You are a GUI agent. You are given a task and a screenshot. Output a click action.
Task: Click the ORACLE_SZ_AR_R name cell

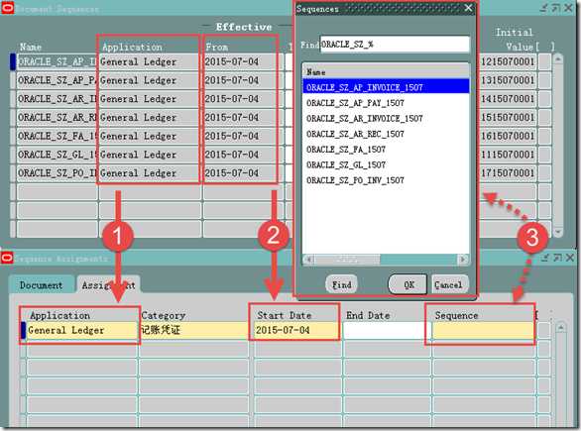click(x=58, y=117)
